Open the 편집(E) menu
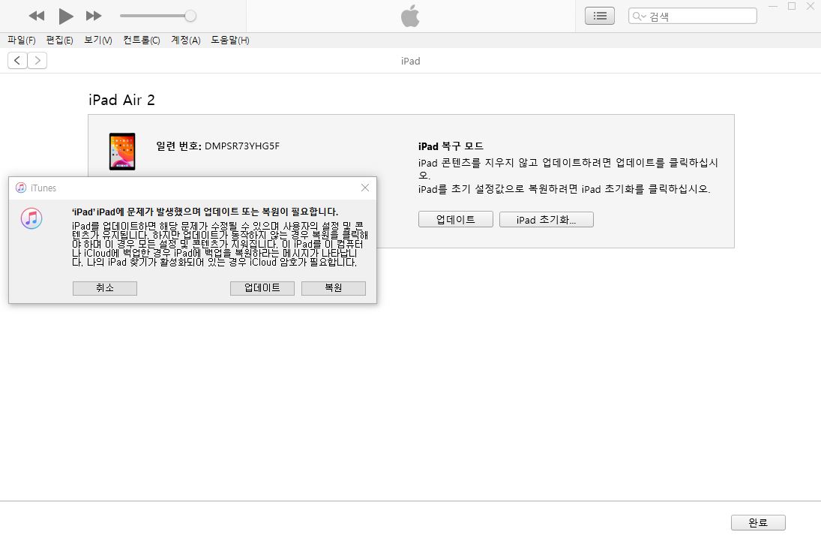Image resolution: width=821 pixels, height=541 pixels. click(x=59, y=41)
